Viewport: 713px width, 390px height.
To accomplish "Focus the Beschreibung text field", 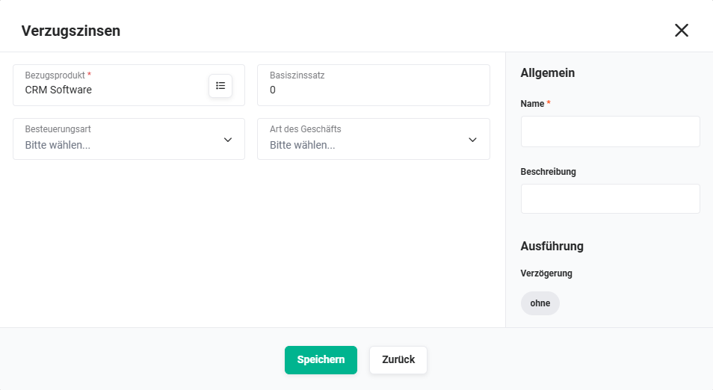I will 610,199.
